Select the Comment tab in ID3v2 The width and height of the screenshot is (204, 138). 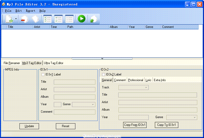point(120,80)
